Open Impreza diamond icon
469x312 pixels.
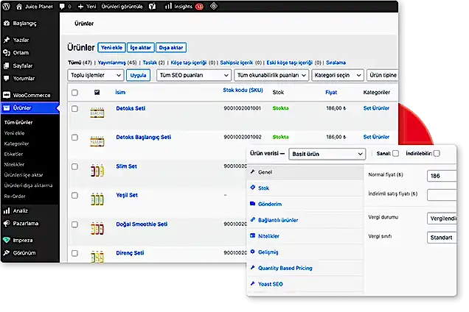click(7, 240)
